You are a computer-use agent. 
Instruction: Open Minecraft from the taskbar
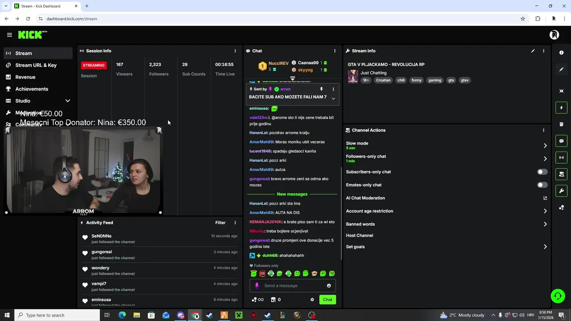pos(239,315)
